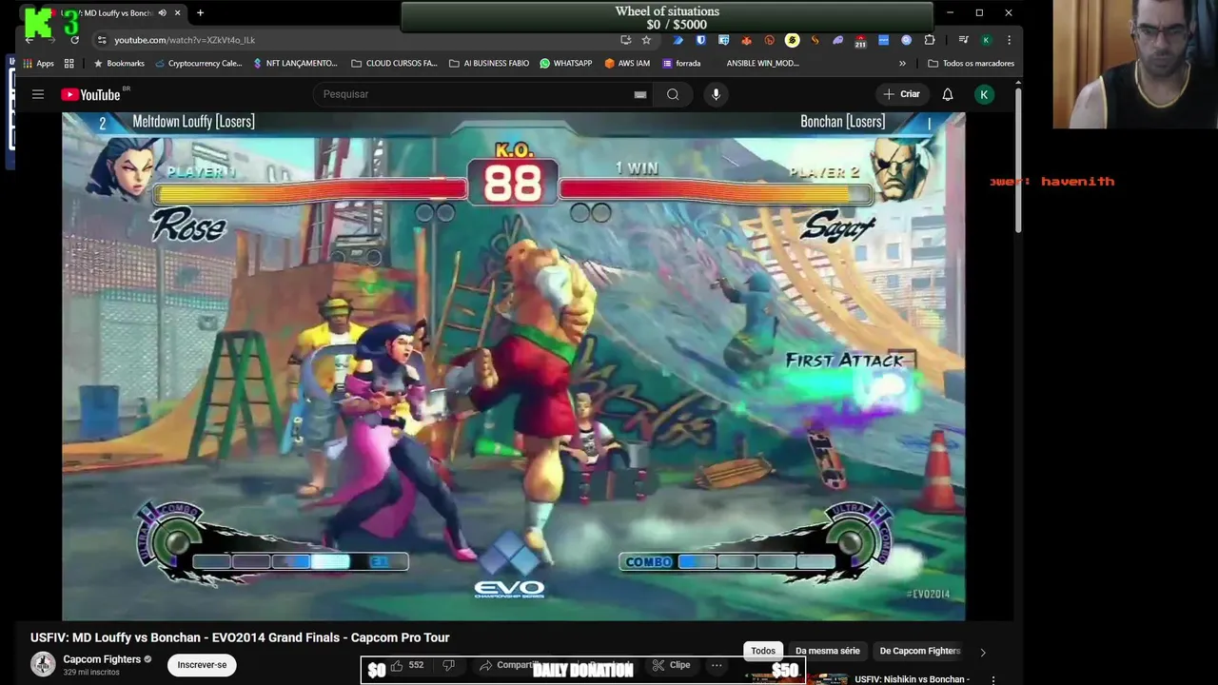
Task: Open the tab groups grid icon in bookmarks bar
Action: click(69, 64)
